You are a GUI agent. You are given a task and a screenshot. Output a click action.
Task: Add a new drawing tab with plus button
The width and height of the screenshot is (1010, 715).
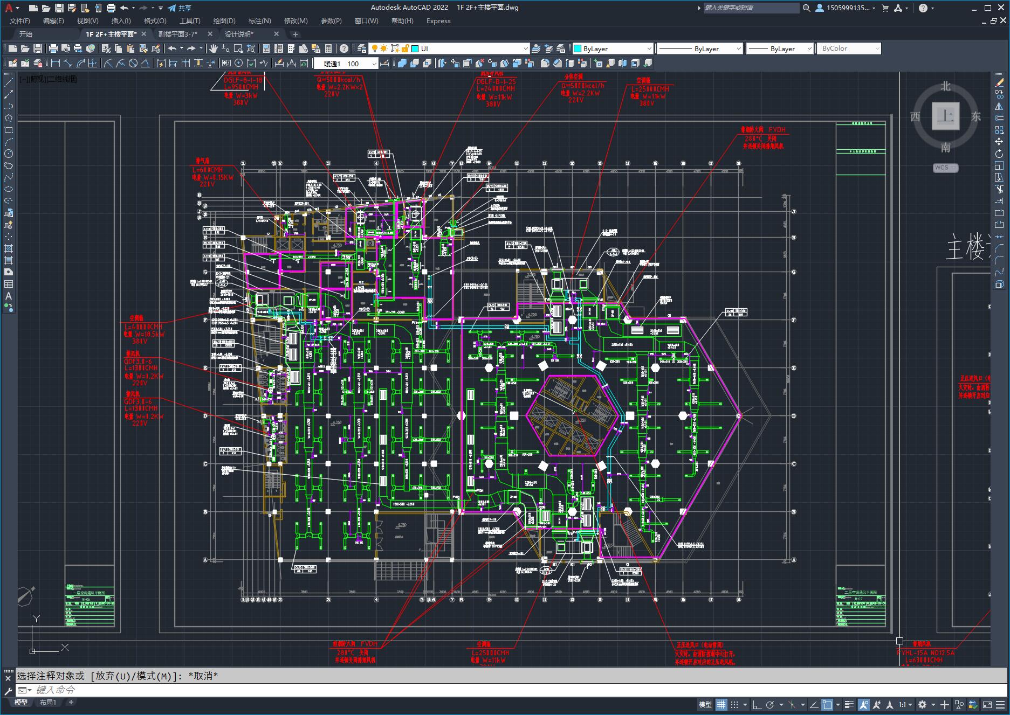pos(295,34)
